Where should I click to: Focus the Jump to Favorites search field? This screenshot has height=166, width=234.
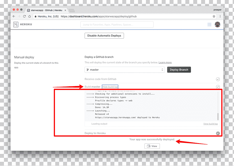click(x=117, y=24)
